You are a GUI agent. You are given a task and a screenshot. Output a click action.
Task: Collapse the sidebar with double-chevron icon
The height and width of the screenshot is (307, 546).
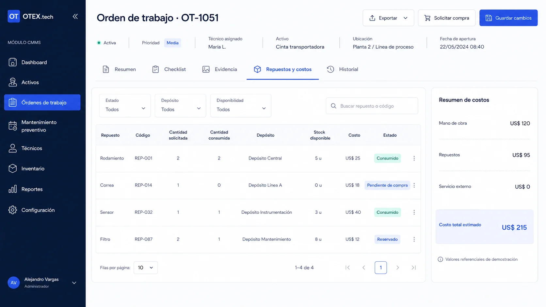click(75, 16)
